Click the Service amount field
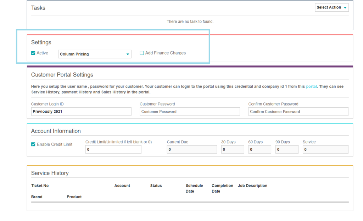Screen dimensions: 363x221 coord(325,149)
